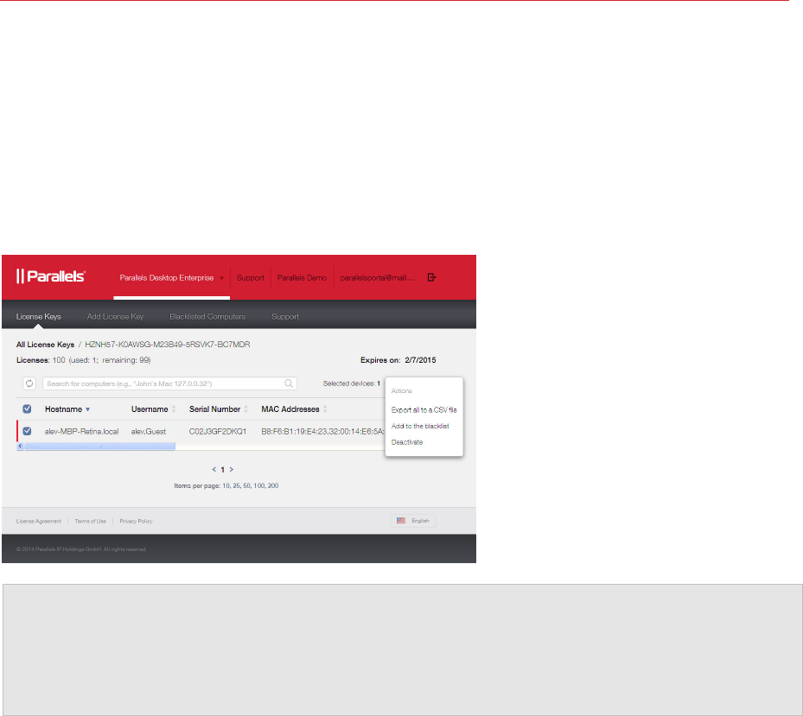Sort by Hostname column arrow

coord(87,409)
